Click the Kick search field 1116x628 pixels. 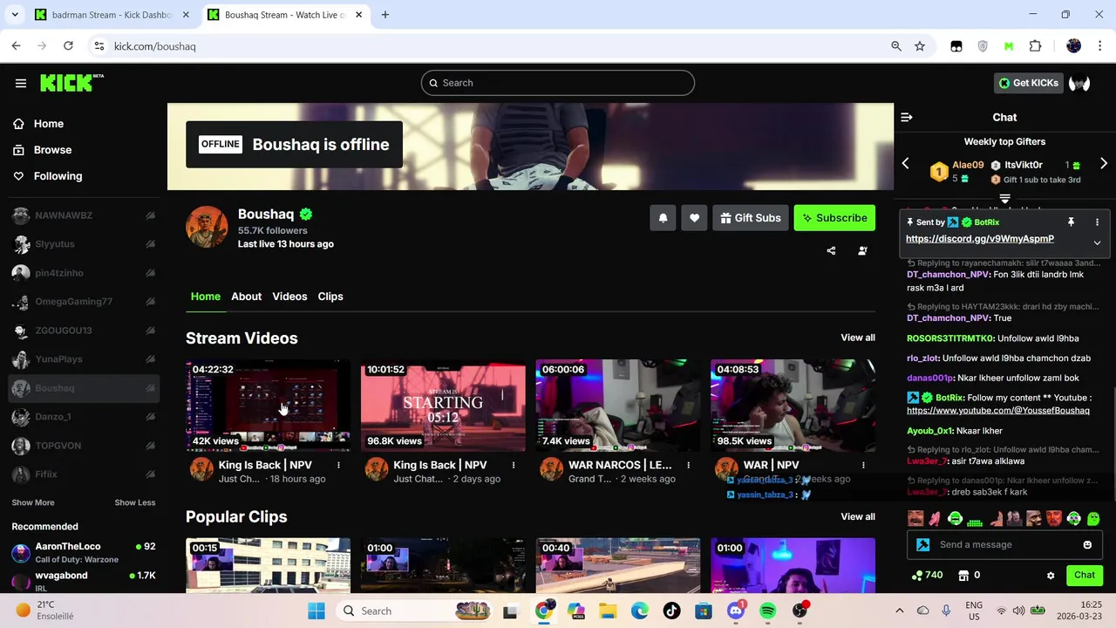[558, 83]
